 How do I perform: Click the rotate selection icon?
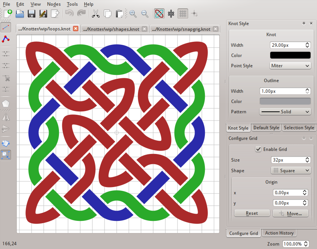click(6, 143)
